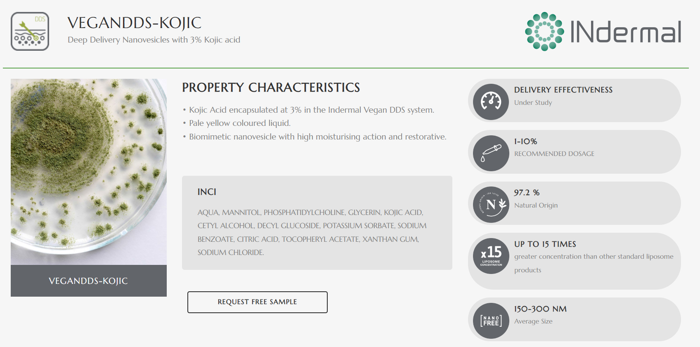Viewport: 700px width, 347px height.
Task: Click the 97.2 % natural origin value
Action: coord(527,193)
